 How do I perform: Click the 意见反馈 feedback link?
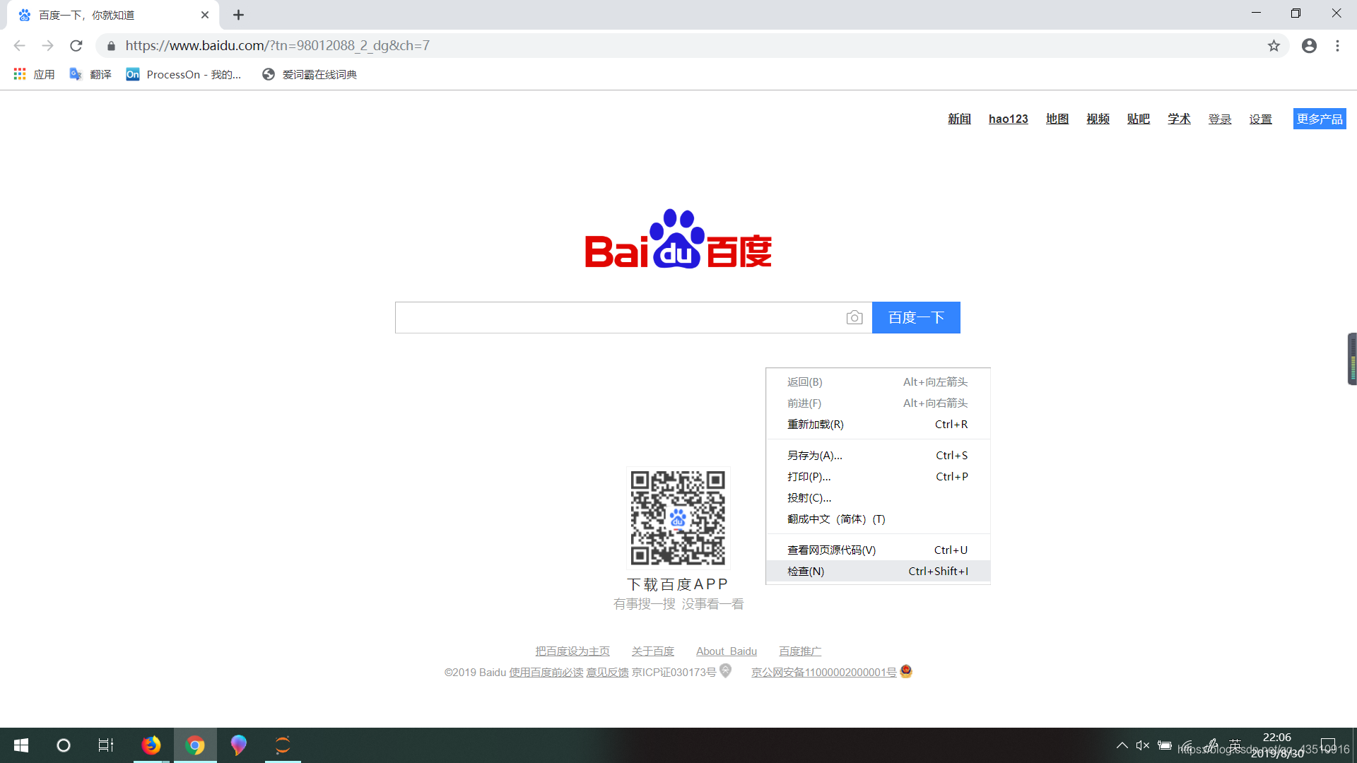[x=607, y=673]
